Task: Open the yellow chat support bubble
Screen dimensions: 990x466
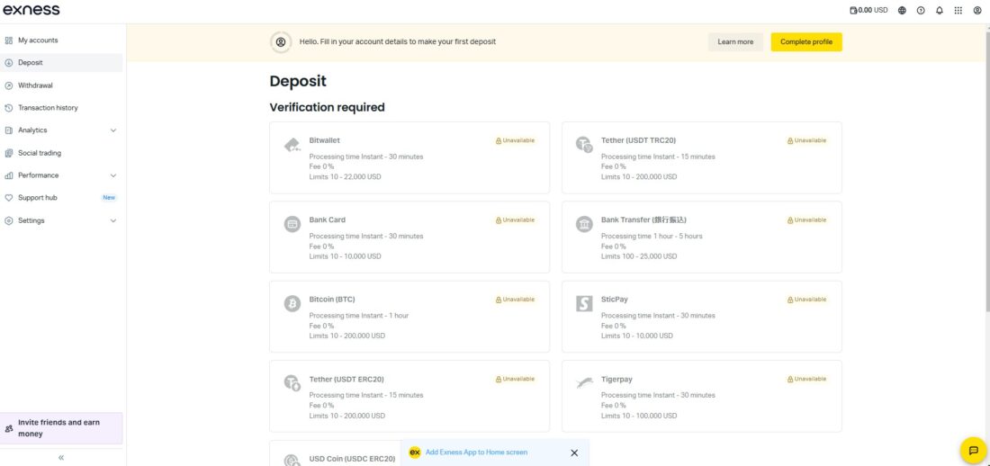Action: click(973, 450)
